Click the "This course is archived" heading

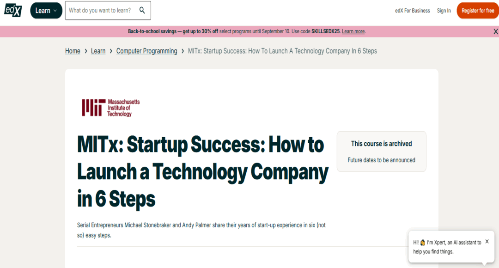tap(381, 144)
